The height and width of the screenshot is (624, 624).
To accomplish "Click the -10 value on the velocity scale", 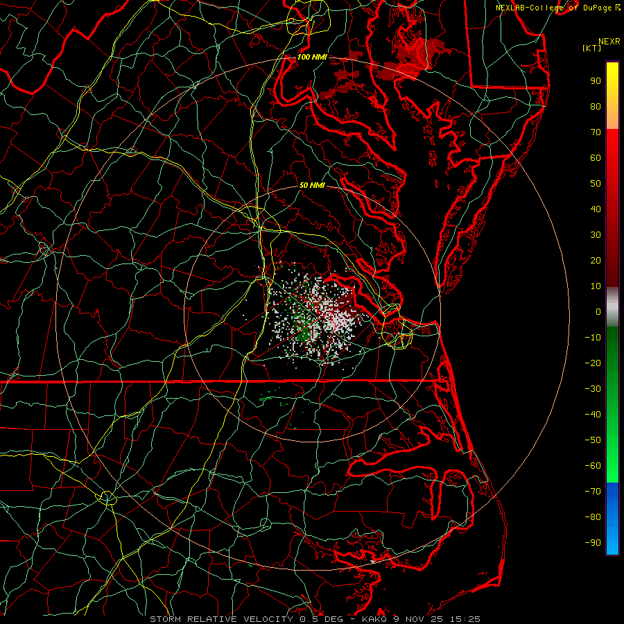I will tap(593, 338).
